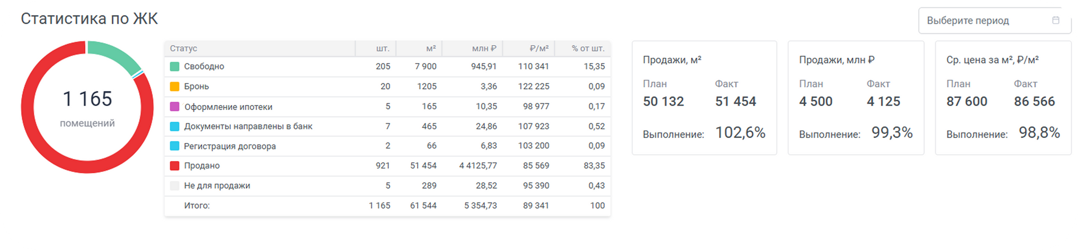Click the grey 'Не для продажи' legend square
Image resolution: width=1078 pixels, height=251 pixels.
tap(175, 186)
